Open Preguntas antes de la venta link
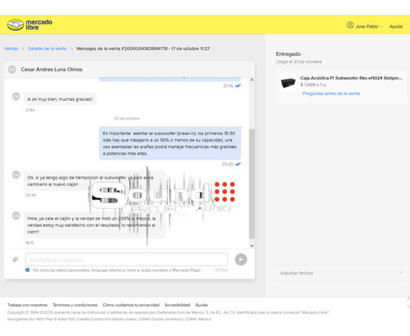The width and height of the screenshot is (410, 336). pyautogui.click(x=331, y=93)
